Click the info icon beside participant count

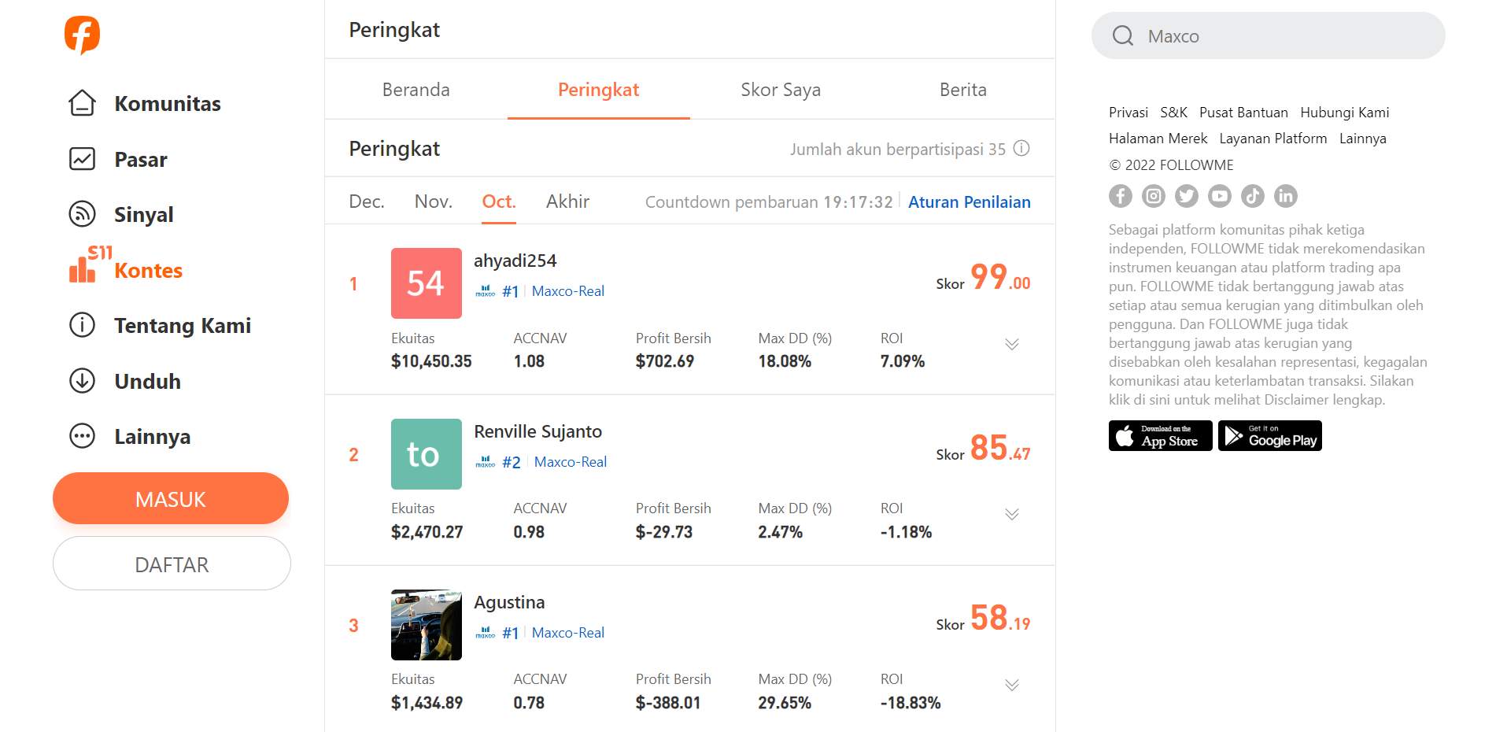tap(1021, 149)
